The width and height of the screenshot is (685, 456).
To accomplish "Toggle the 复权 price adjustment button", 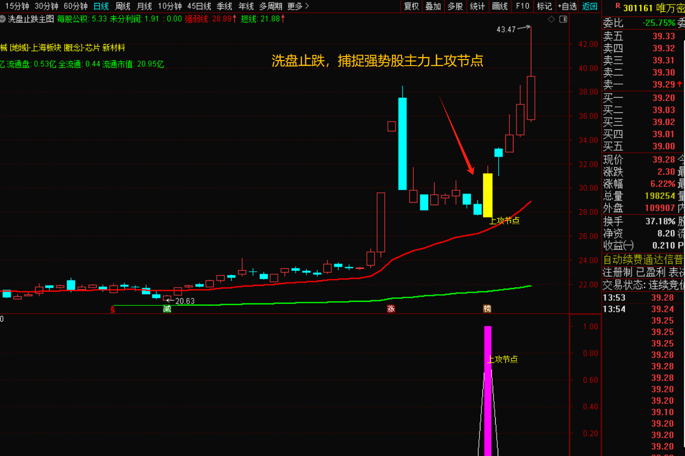I will (411, 6).
